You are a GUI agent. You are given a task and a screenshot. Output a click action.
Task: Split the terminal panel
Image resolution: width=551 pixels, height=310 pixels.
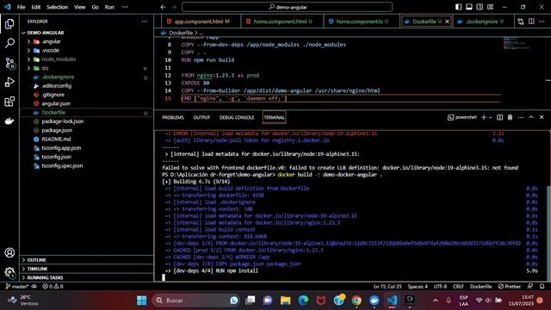(x=499, y=117)
